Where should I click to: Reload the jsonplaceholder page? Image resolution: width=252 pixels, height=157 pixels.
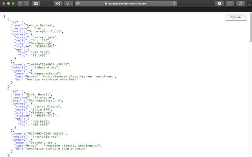pyautogui.click(x=174, y=3)
